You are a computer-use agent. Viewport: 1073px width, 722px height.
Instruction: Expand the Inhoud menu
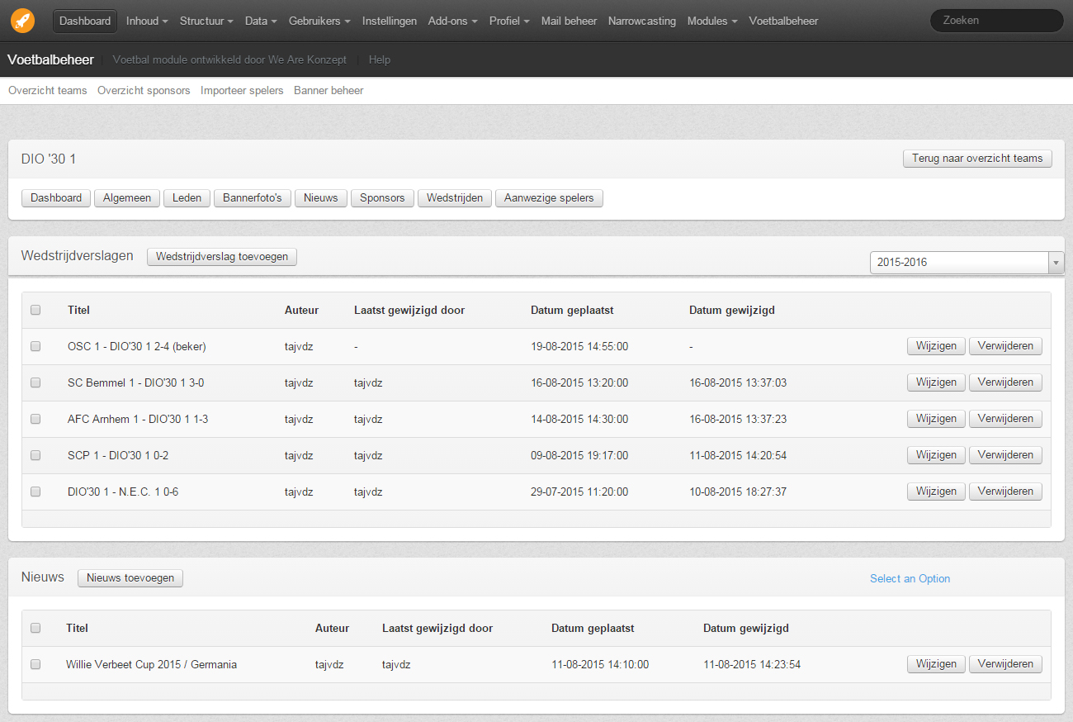click(x=147, y=21)
